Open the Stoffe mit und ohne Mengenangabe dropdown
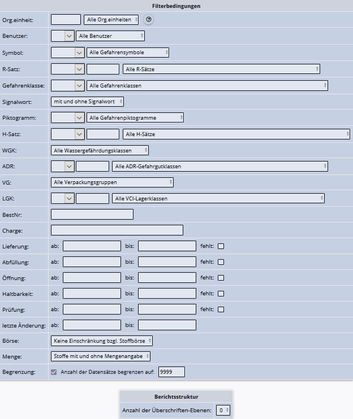353x419 pixels. pyautogui.click(x=100, y=356)
